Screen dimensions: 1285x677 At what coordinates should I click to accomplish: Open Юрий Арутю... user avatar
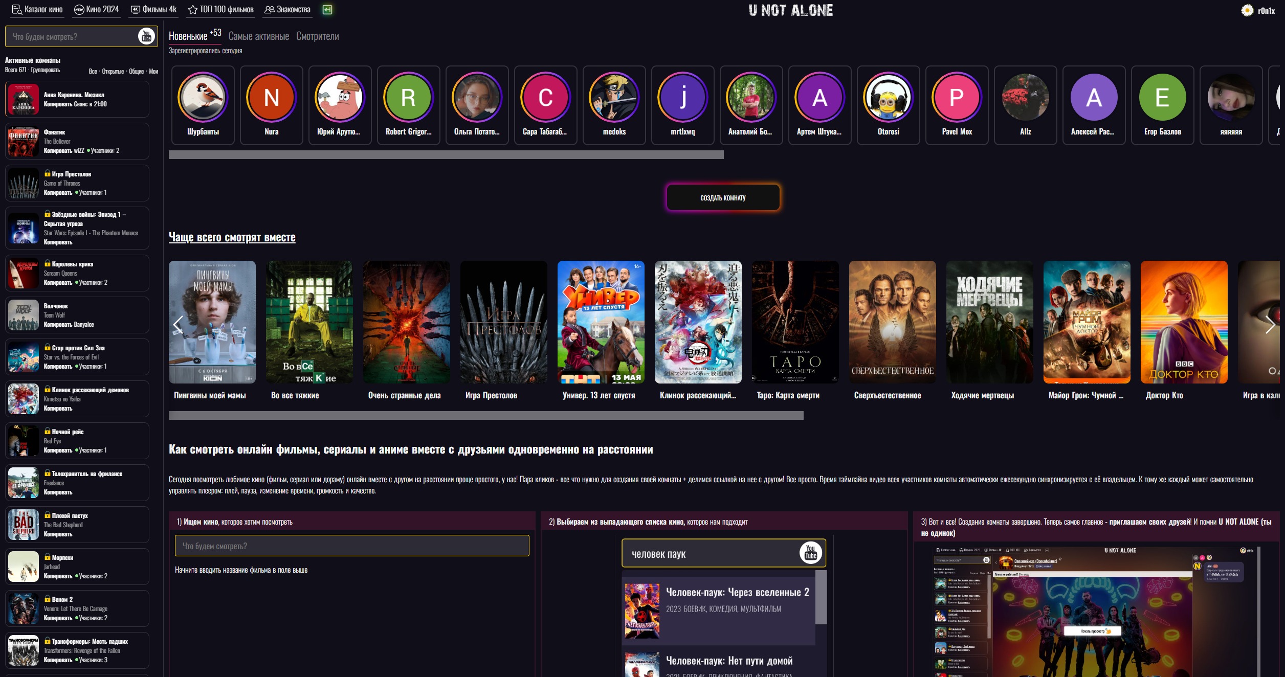coord(340,97)
